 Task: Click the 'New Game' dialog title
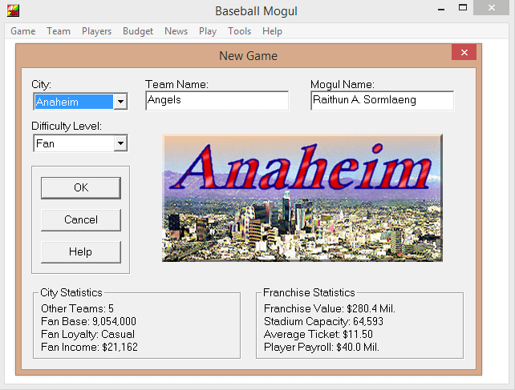249,56
